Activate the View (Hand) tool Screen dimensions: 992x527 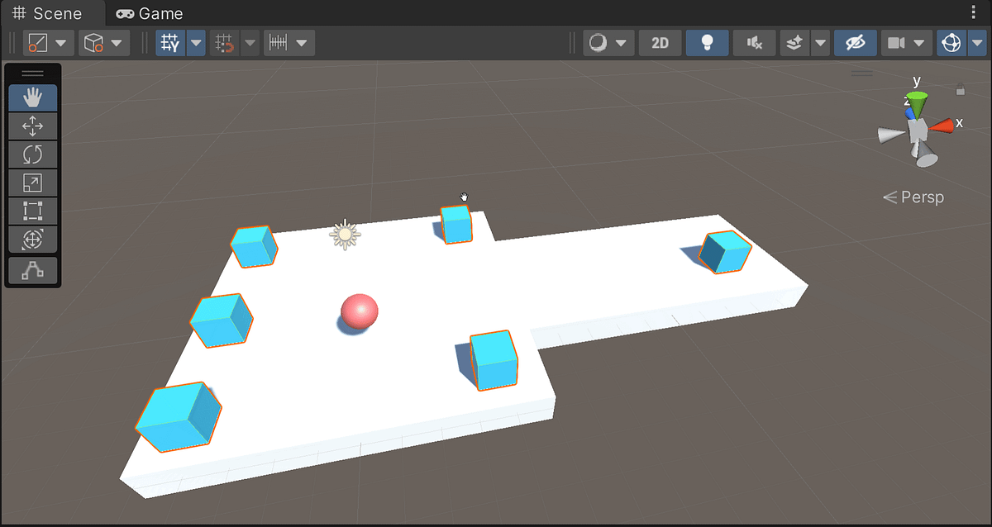click(32, 97)
